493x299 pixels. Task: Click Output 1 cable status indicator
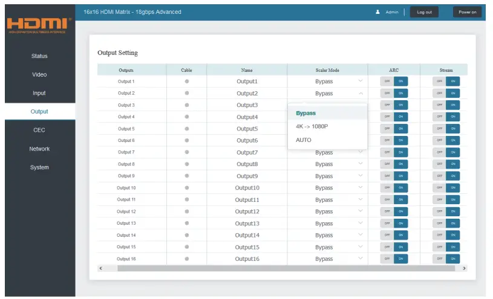click(186, 82)
